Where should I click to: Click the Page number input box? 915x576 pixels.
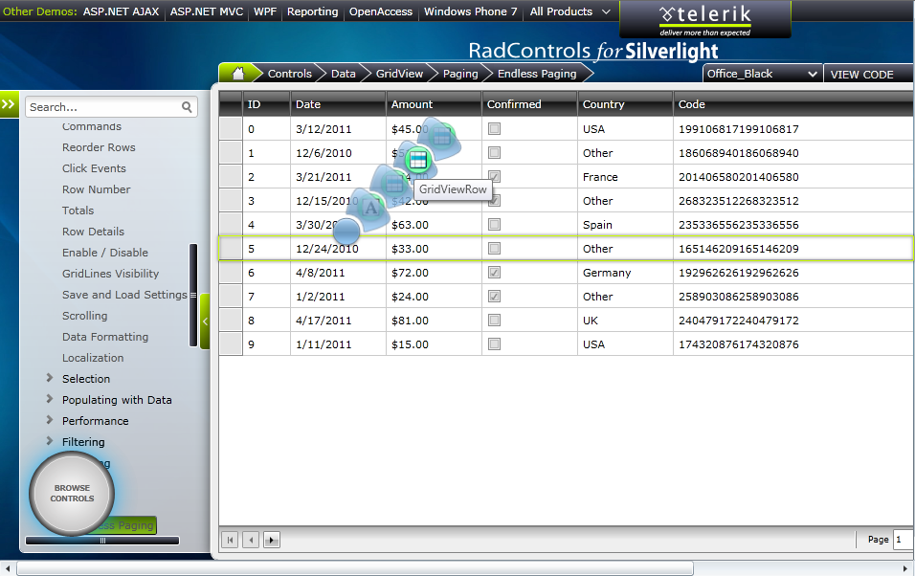904,540
